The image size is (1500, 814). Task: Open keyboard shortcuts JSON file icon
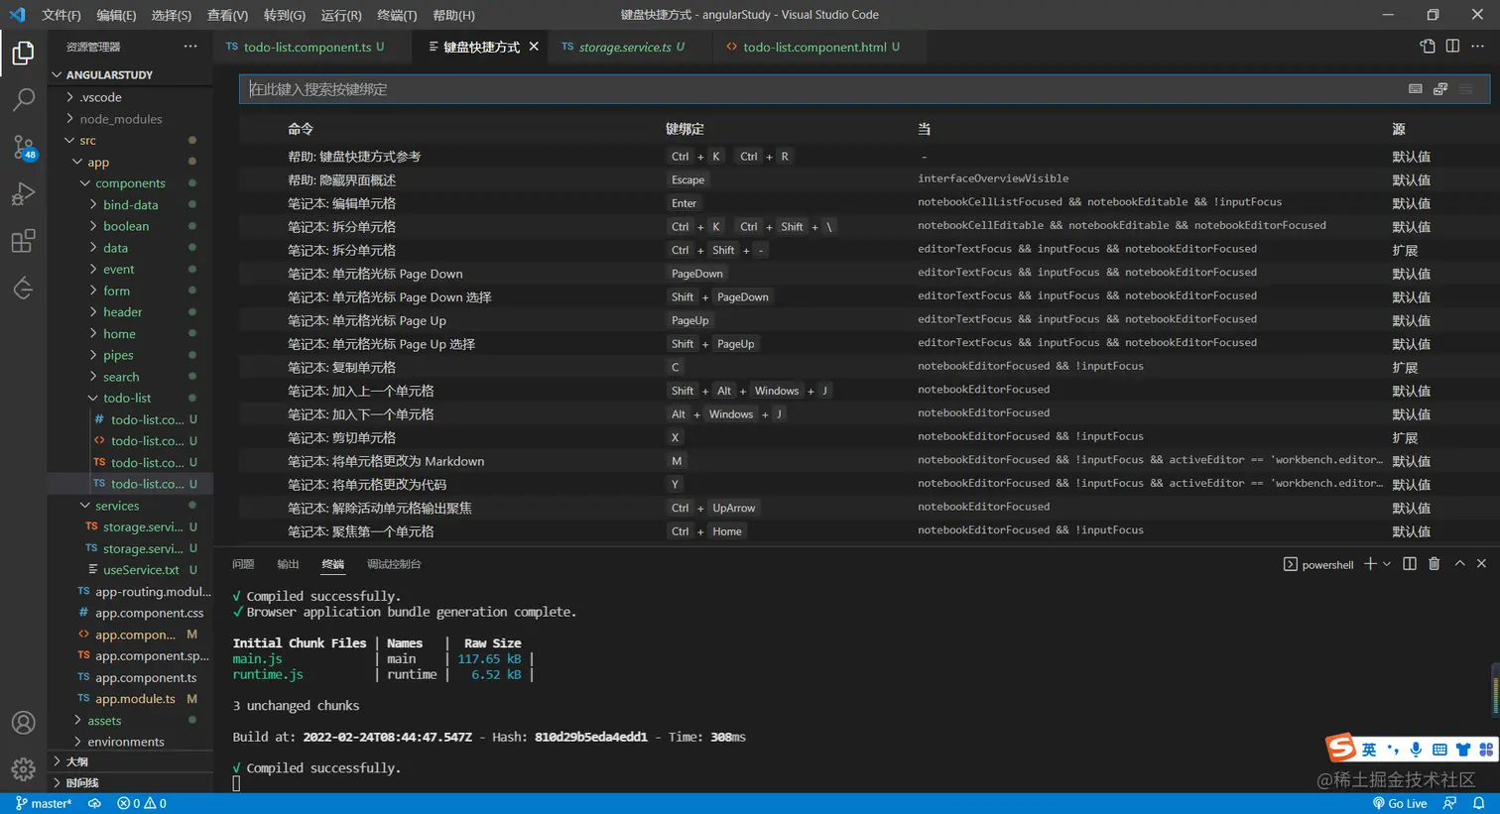point(1428,46)
